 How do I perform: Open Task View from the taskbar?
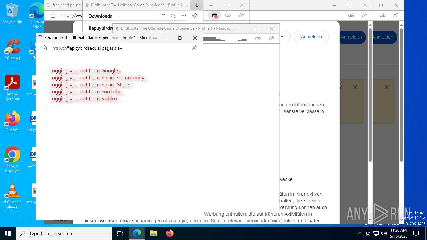coord(120,233)
